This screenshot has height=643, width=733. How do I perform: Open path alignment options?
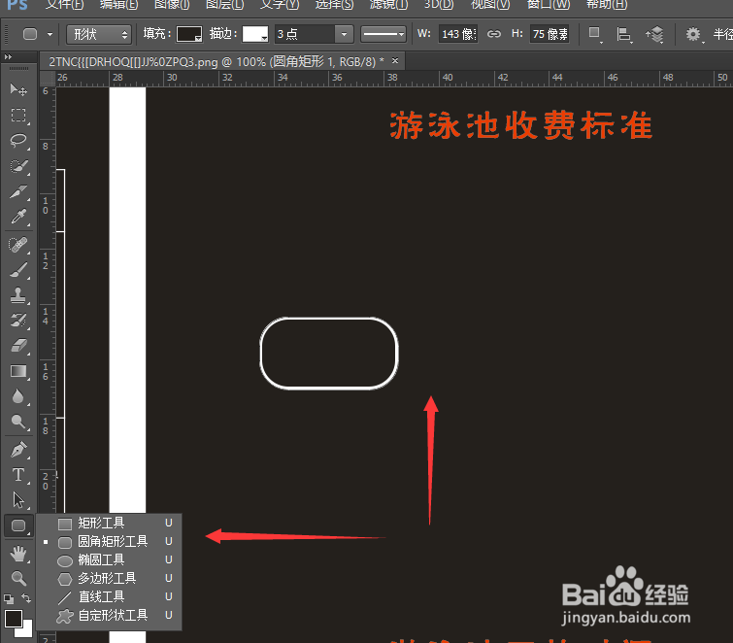coord(623,34)
